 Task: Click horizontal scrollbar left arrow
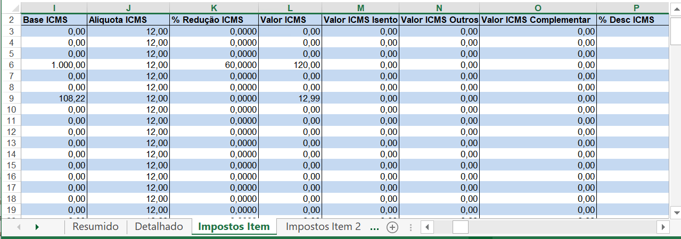[x=427, y=227]
